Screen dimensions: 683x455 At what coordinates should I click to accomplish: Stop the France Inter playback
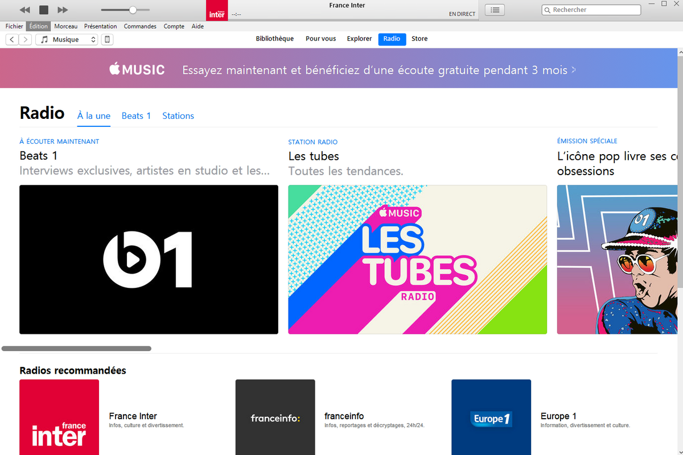click(44, 10)
